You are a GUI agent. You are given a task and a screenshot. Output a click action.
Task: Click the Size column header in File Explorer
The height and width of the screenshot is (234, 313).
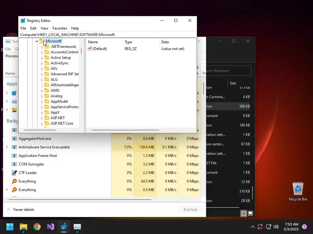pos(233,83)
